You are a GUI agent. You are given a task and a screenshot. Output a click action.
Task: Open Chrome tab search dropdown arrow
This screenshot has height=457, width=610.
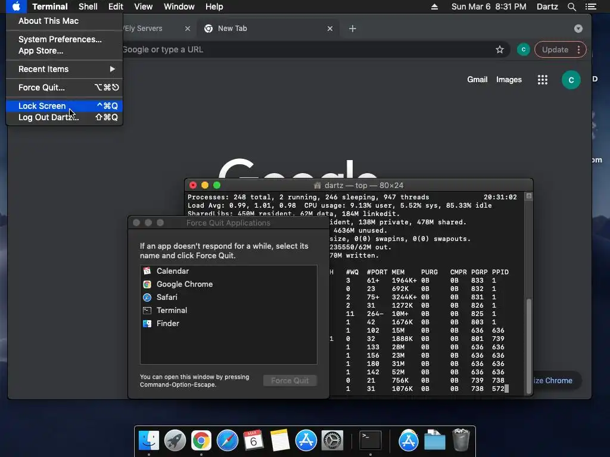(578, 29)
